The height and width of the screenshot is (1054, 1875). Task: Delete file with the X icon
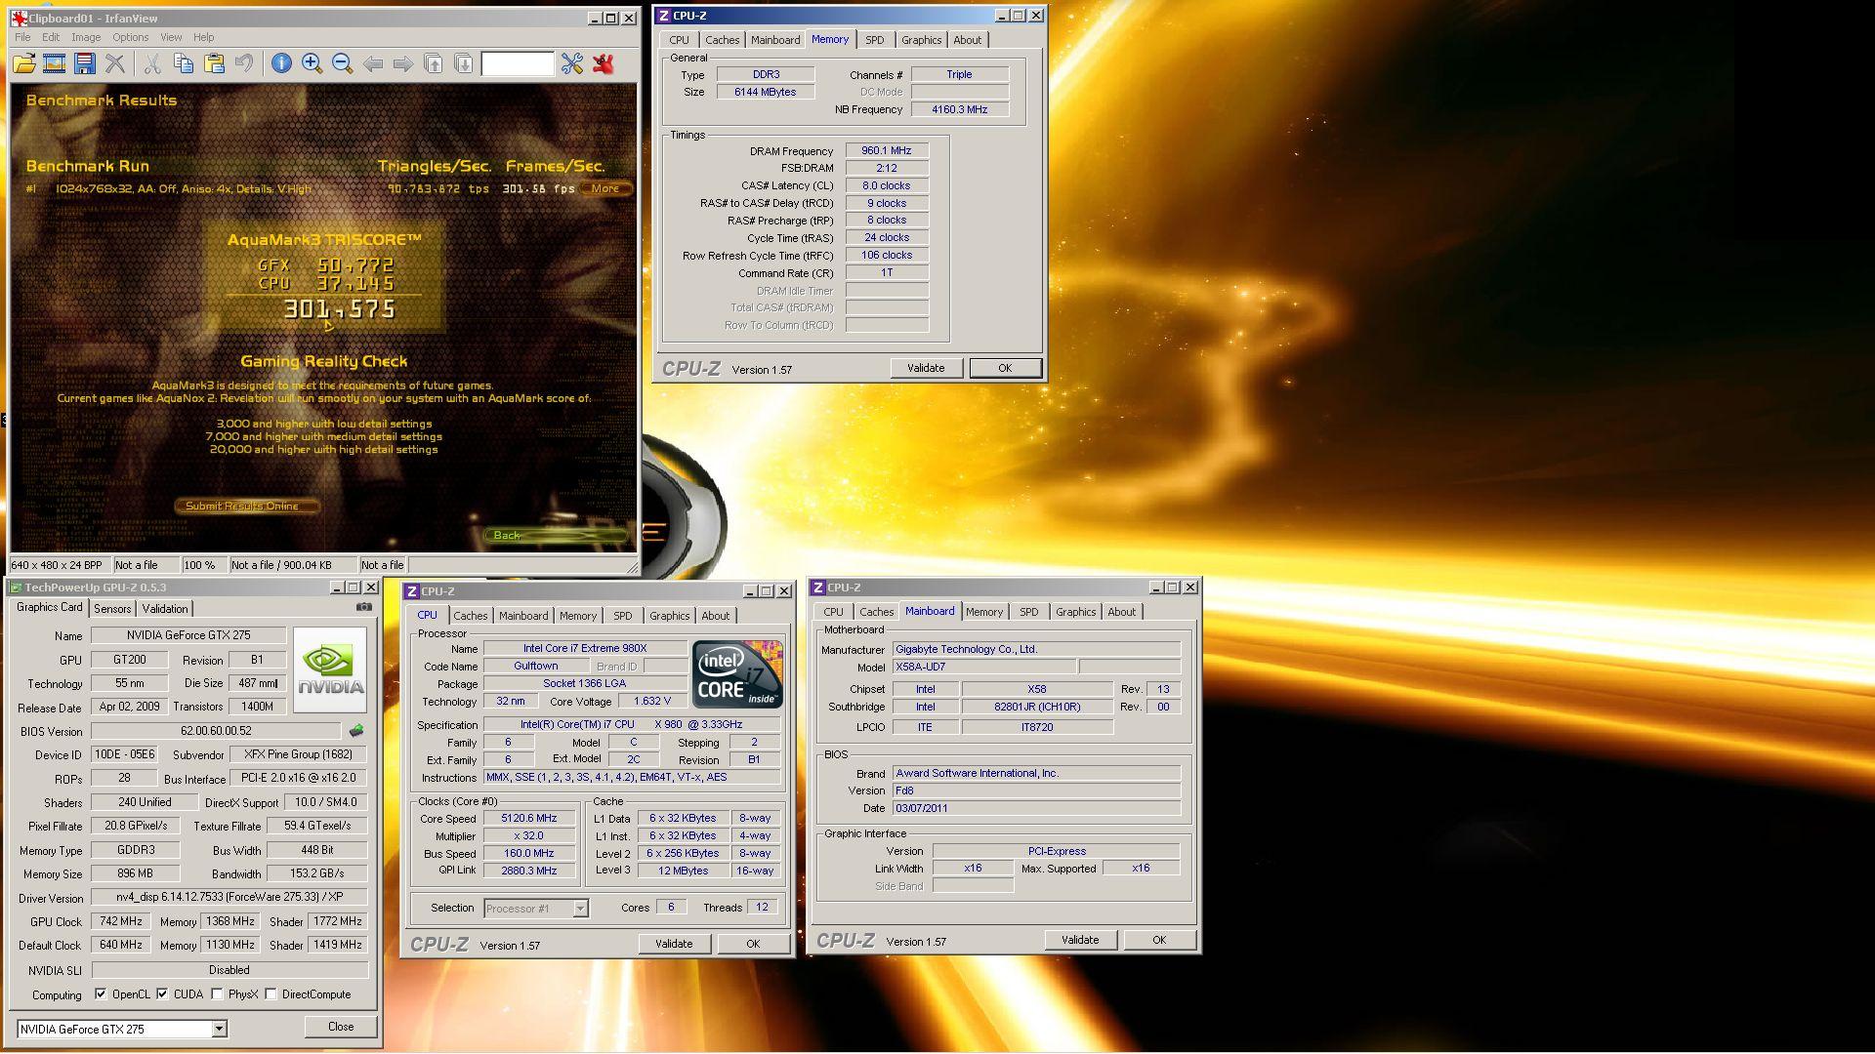(x=115, y=63)
